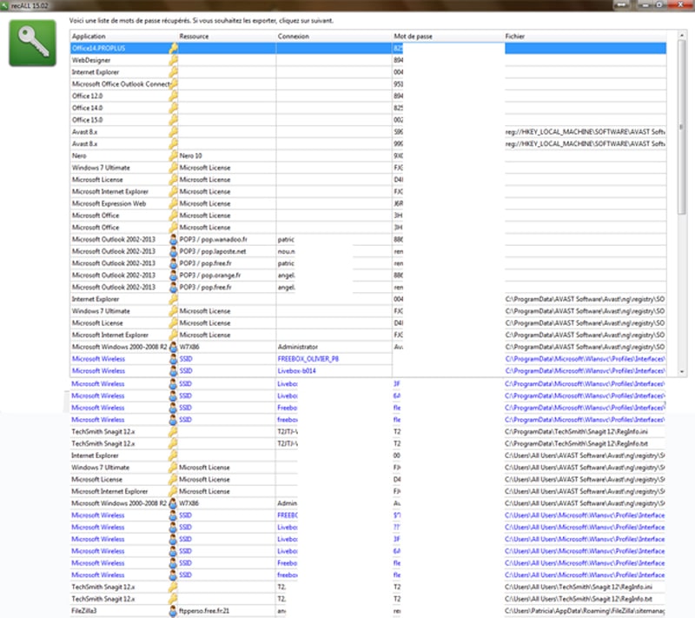
Task: Open the FREEBOX_OLIVIER_P8 connection entry
Action: (308, 359)
